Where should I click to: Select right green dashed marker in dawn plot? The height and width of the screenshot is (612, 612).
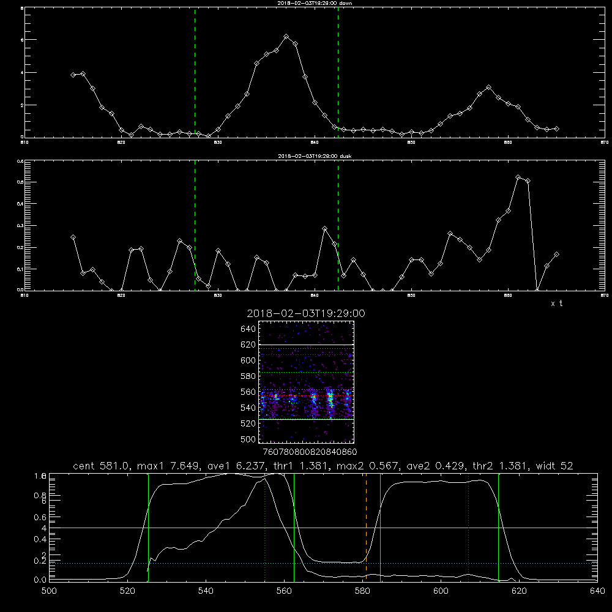point(338,73)
